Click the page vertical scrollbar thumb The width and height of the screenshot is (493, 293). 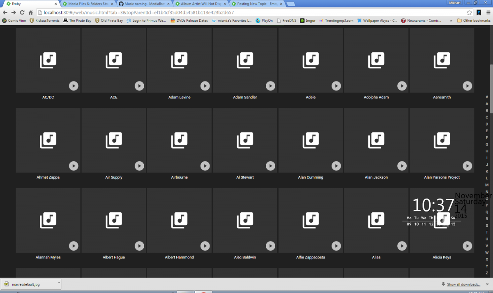coord(491,89)
